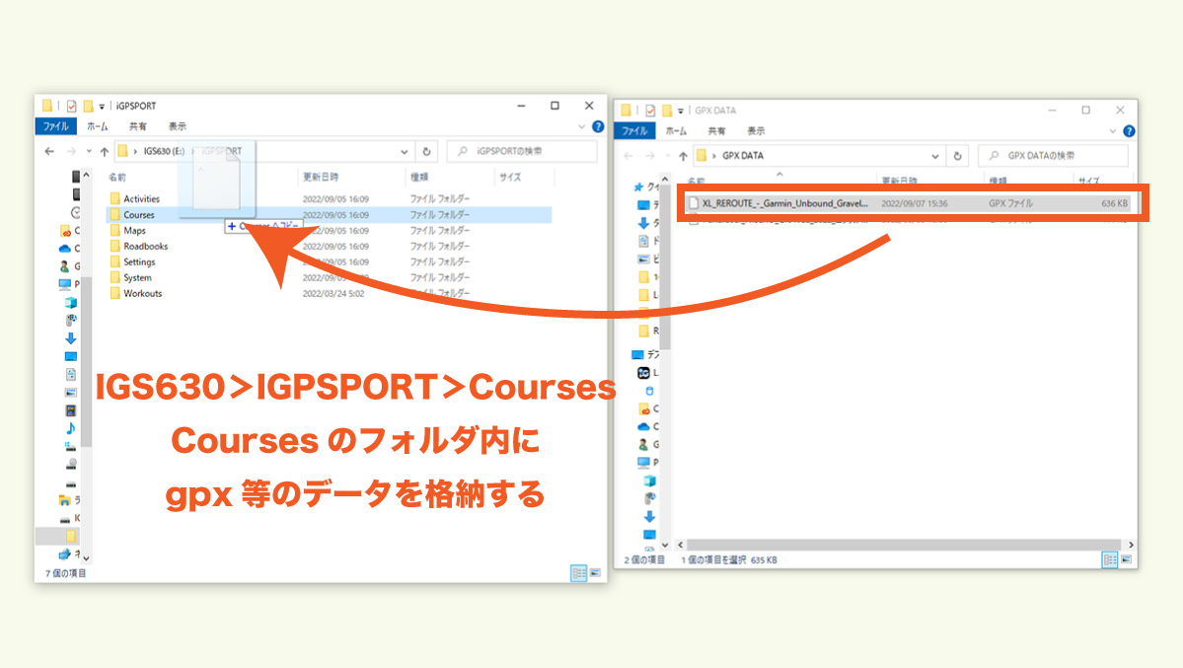Sort by サイズ column in iGPSPORT window
The height and width of the screenshot is (668, 1183).
tap(510, 177)
